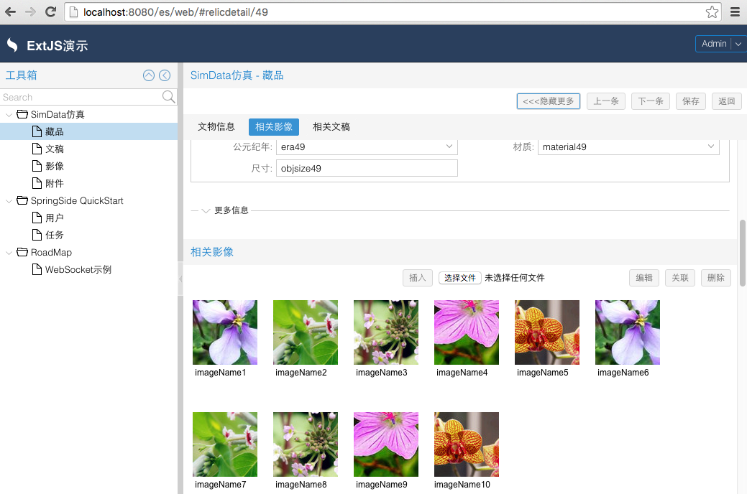This screenshot has height=494, width=747.
Task: Click the 文稿 document icon
Action: pyautogui.click(x=37, y=149)
